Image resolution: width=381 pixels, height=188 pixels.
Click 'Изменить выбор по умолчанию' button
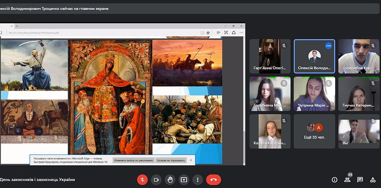tap(134, 160)
